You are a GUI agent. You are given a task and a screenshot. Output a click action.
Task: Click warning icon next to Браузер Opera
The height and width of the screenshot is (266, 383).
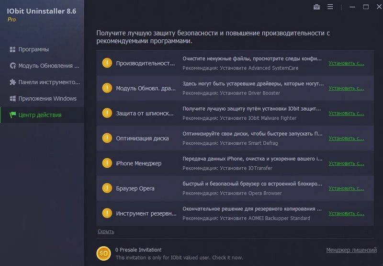[x=107, y=188]
